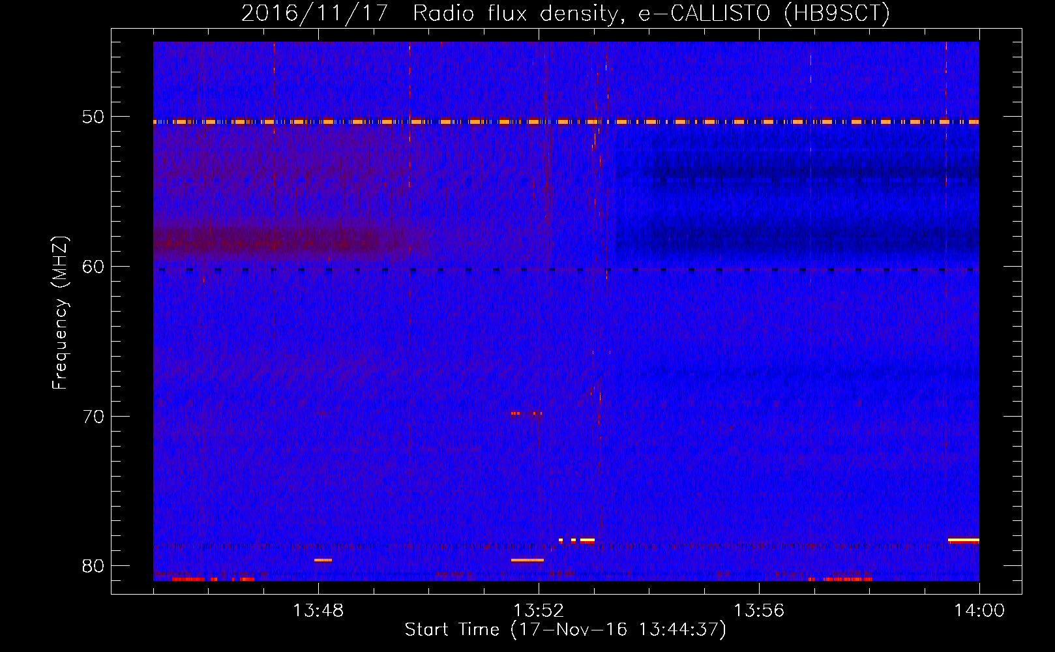Click the '80' frequency tick label

click(x=92, y=566)
